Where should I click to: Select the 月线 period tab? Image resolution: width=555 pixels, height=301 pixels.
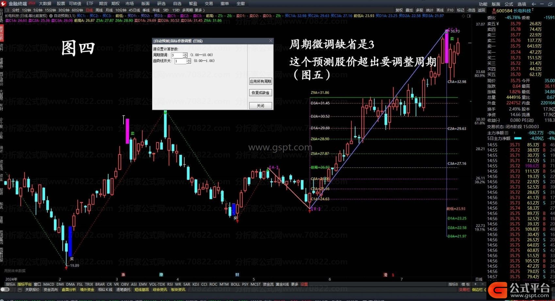(x=109, y=10)
